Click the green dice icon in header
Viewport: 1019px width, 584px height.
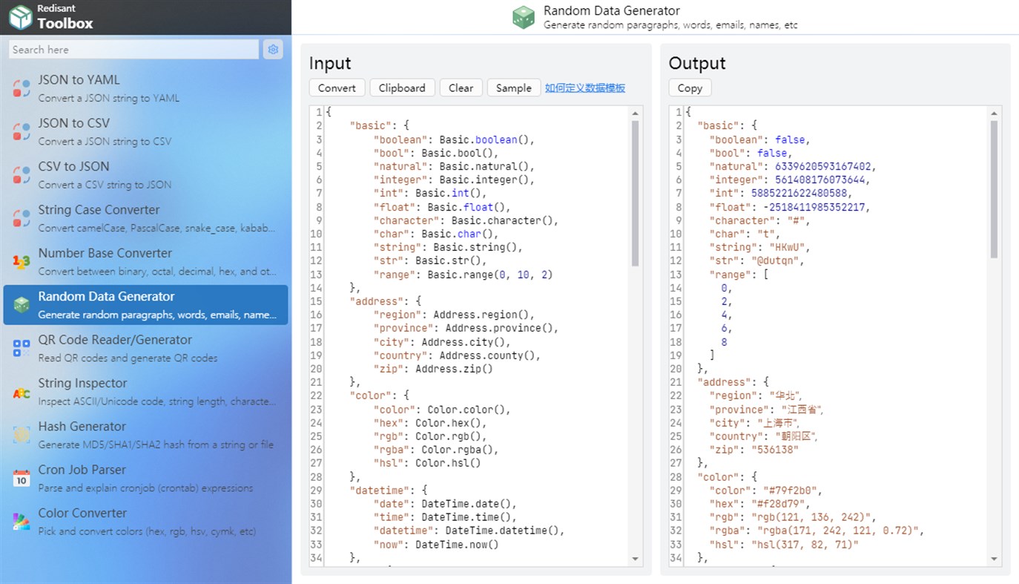coord(524,17)
